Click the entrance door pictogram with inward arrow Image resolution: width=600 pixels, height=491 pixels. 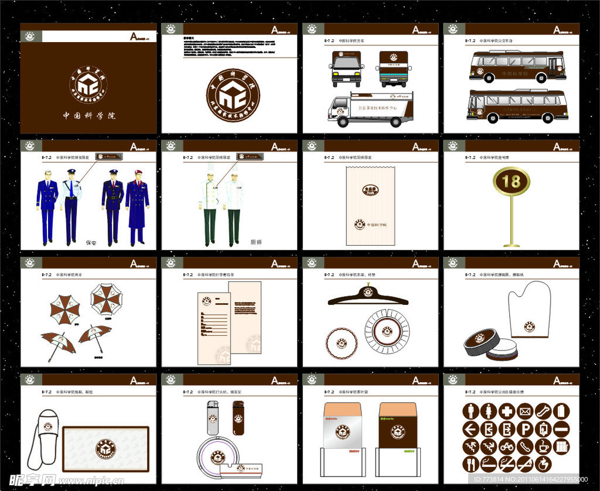[x=488, y=429]
